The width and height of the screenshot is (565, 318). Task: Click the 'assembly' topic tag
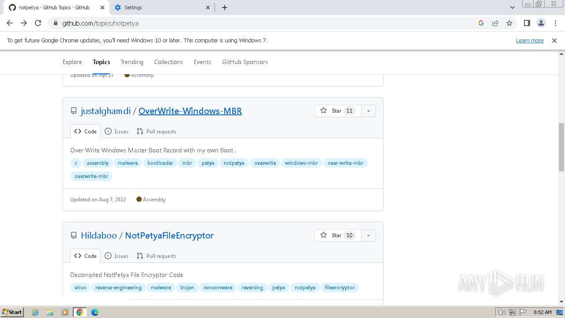[98, 163]
